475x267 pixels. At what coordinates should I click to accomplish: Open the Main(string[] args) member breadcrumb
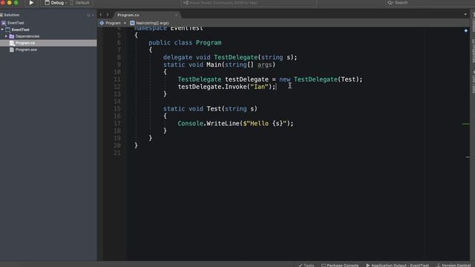click(x=149, y=23)
